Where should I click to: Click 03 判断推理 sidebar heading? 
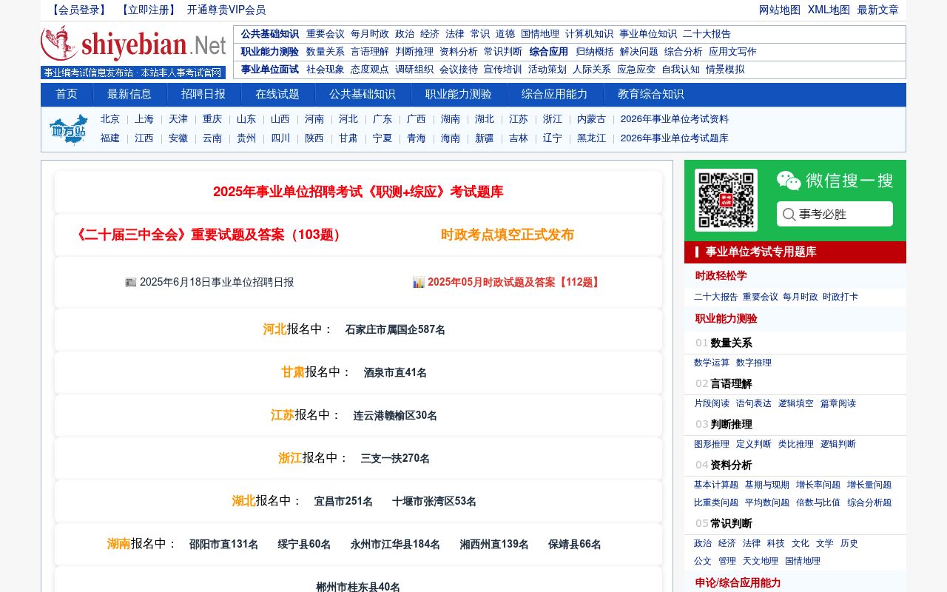click(724, 425)
